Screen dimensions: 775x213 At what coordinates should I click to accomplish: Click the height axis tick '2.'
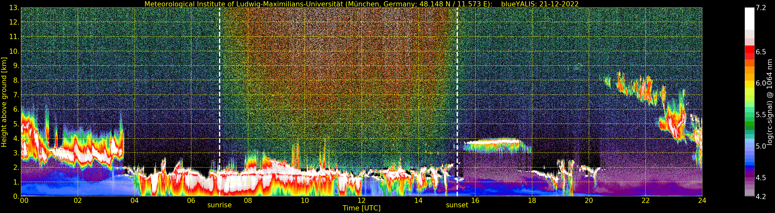point(16,167)
